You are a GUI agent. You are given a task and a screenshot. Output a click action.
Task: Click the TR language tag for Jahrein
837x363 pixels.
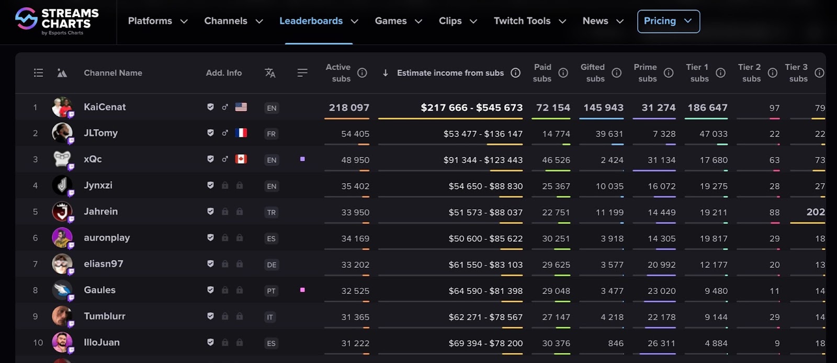click(x=271, y=212)
